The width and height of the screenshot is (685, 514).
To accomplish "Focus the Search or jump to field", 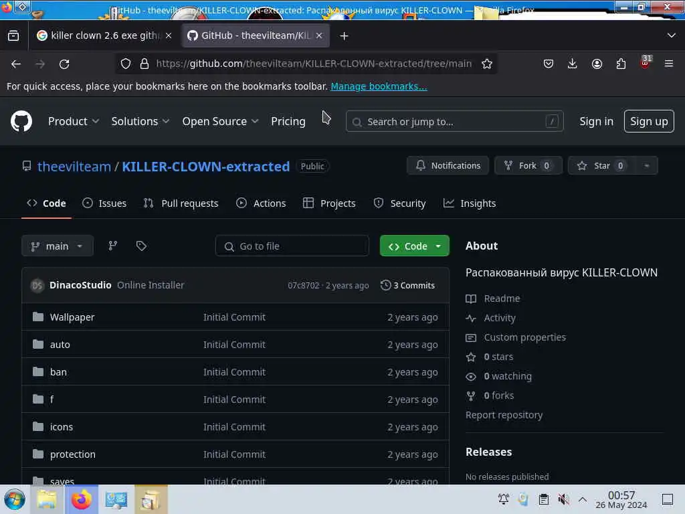I will tap(454, 122).
